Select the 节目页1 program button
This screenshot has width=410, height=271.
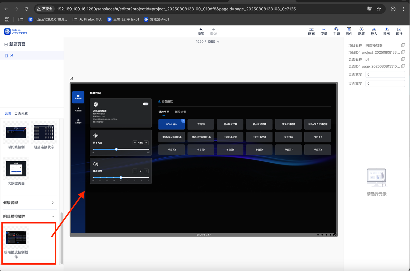pos(201,124)
